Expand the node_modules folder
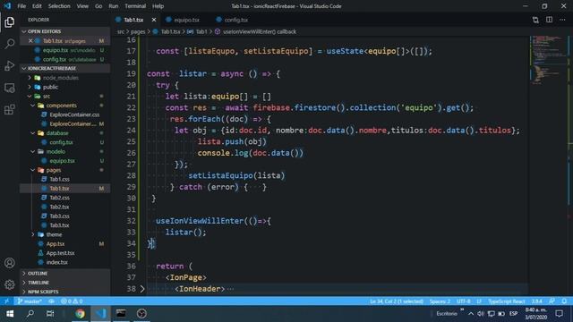Viewport: 573px width, 322px height. 30,78
